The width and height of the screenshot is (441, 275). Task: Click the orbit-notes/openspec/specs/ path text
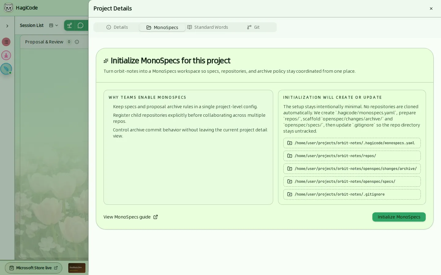pyautogui.click(x=345, y=182)
